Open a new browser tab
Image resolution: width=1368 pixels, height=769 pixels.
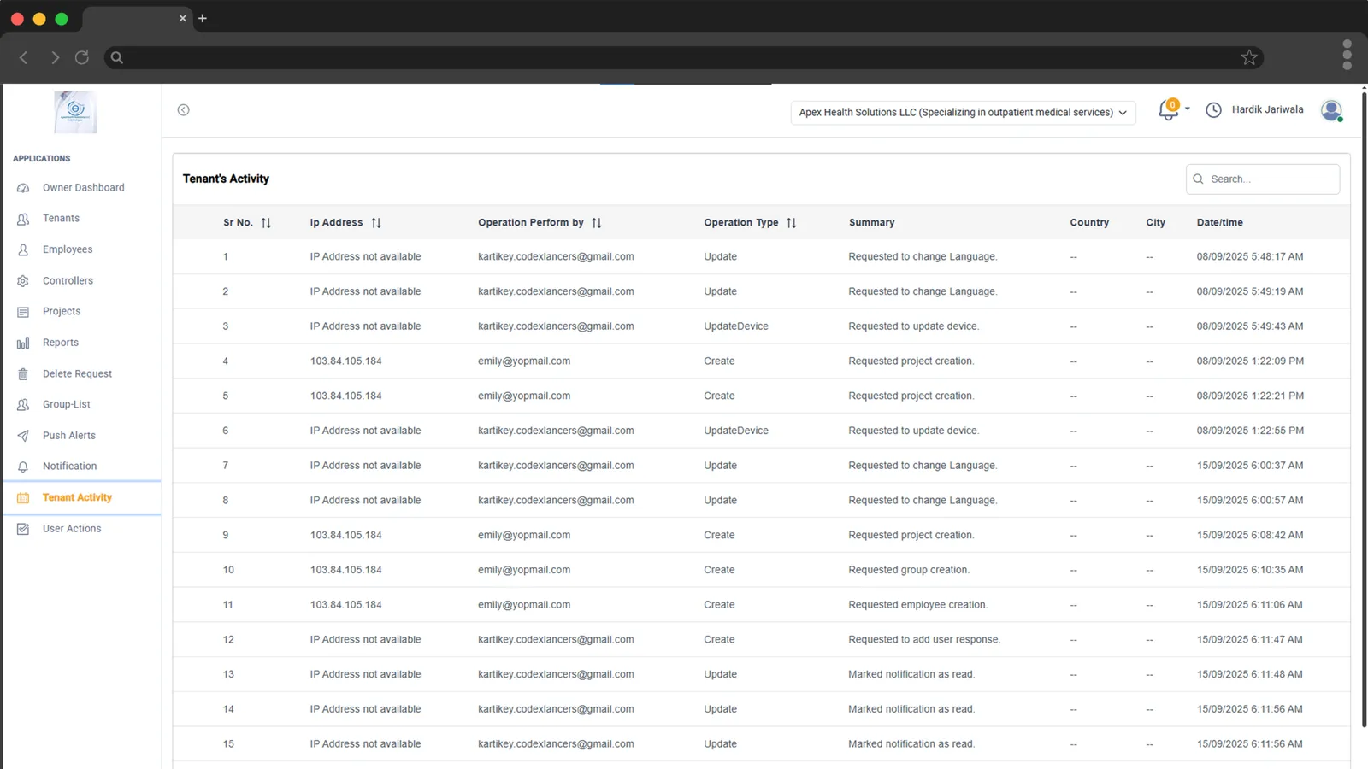coord(203,18)
